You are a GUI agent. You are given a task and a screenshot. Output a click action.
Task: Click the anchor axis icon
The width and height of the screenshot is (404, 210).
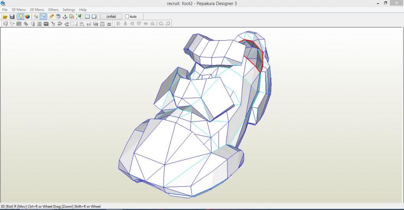click(65, 17)
